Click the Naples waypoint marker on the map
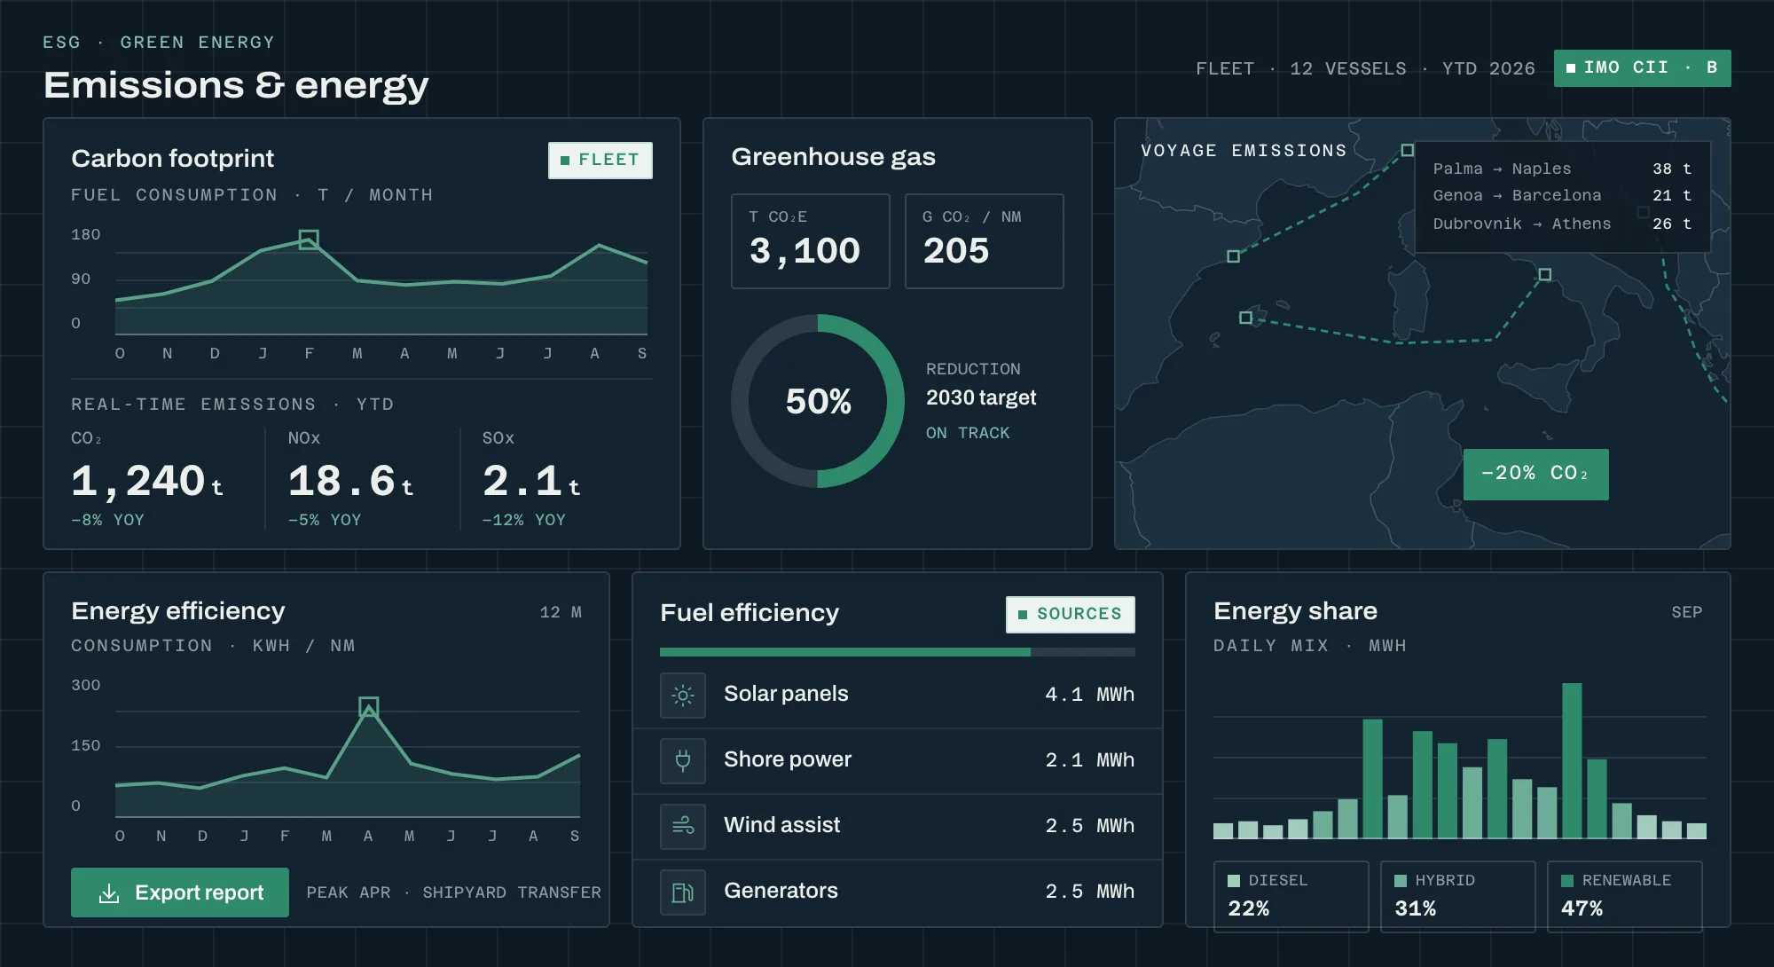Viewport: 1774px width, 967px height. (x=1544, y=275)
